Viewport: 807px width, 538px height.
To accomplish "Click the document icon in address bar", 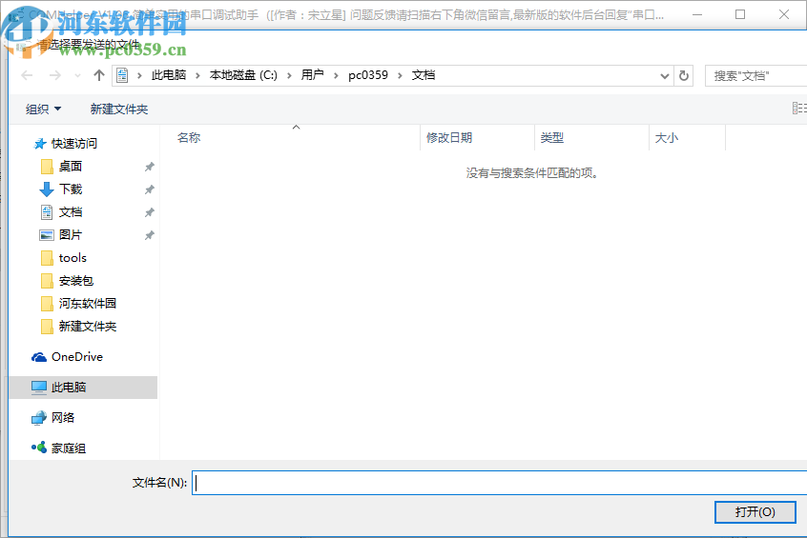I will click(122, 75).
